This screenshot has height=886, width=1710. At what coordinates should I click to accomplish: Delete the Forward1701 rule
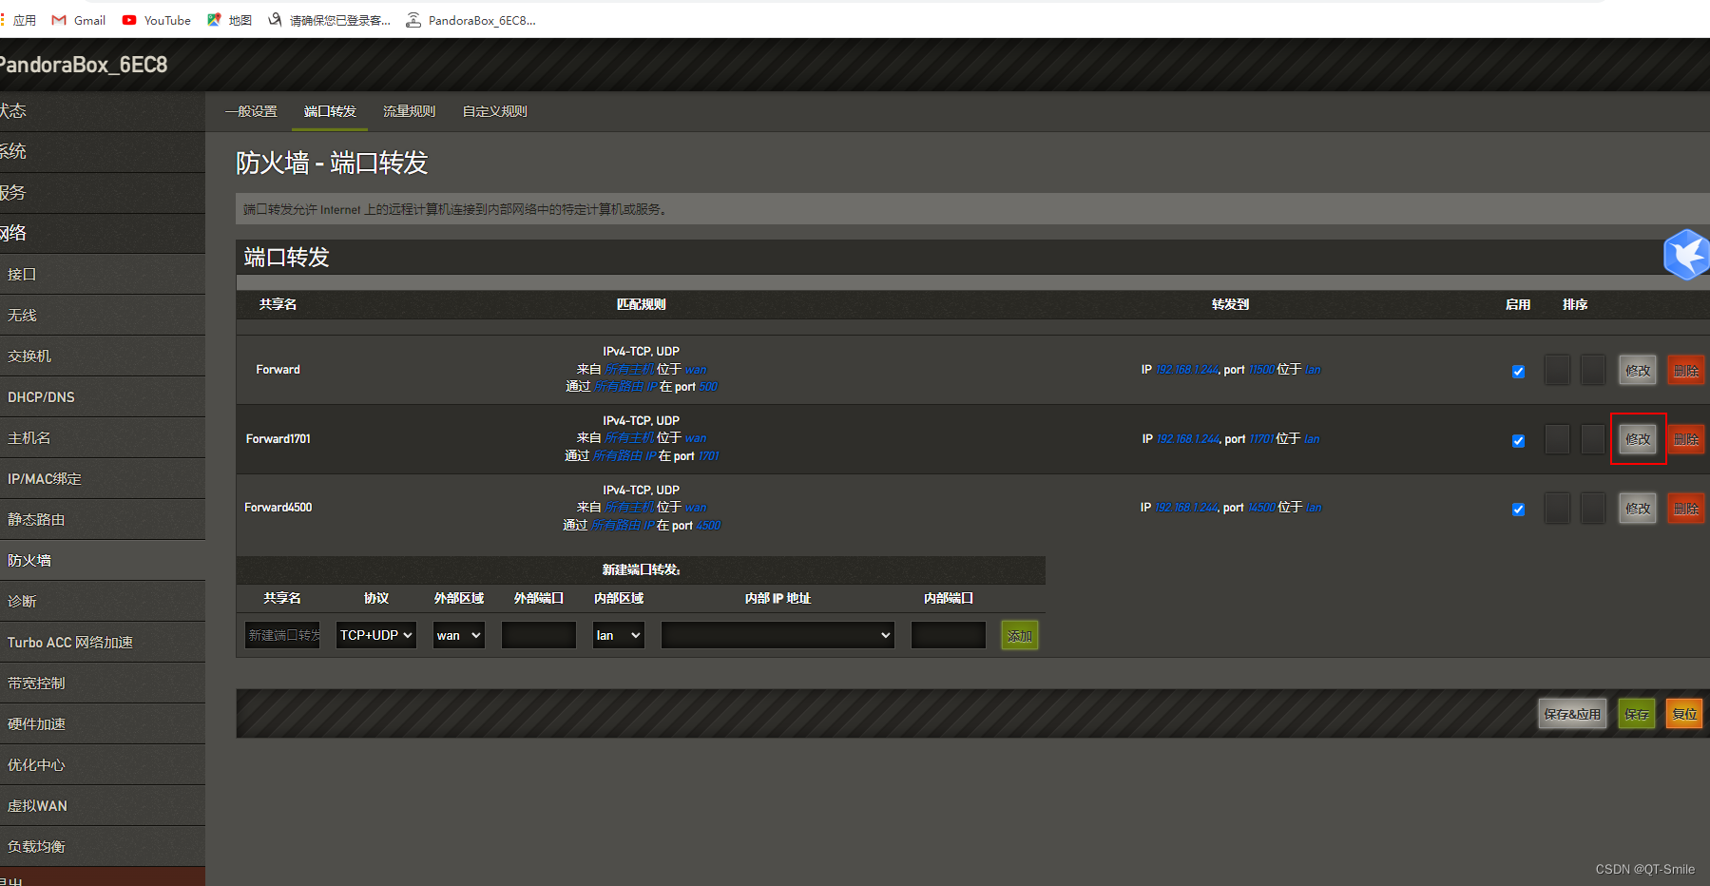[1686, 439]
